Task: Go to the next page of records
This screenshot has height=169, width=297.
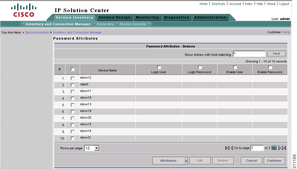Action: pos(280,148)
